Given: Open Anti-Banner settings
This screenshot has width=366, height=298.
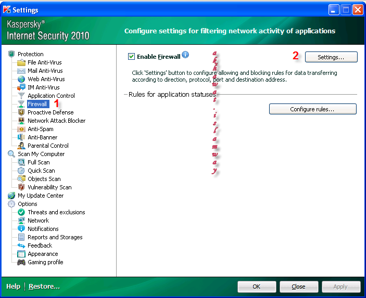Looking at the screenshot, I should [43, 137].
